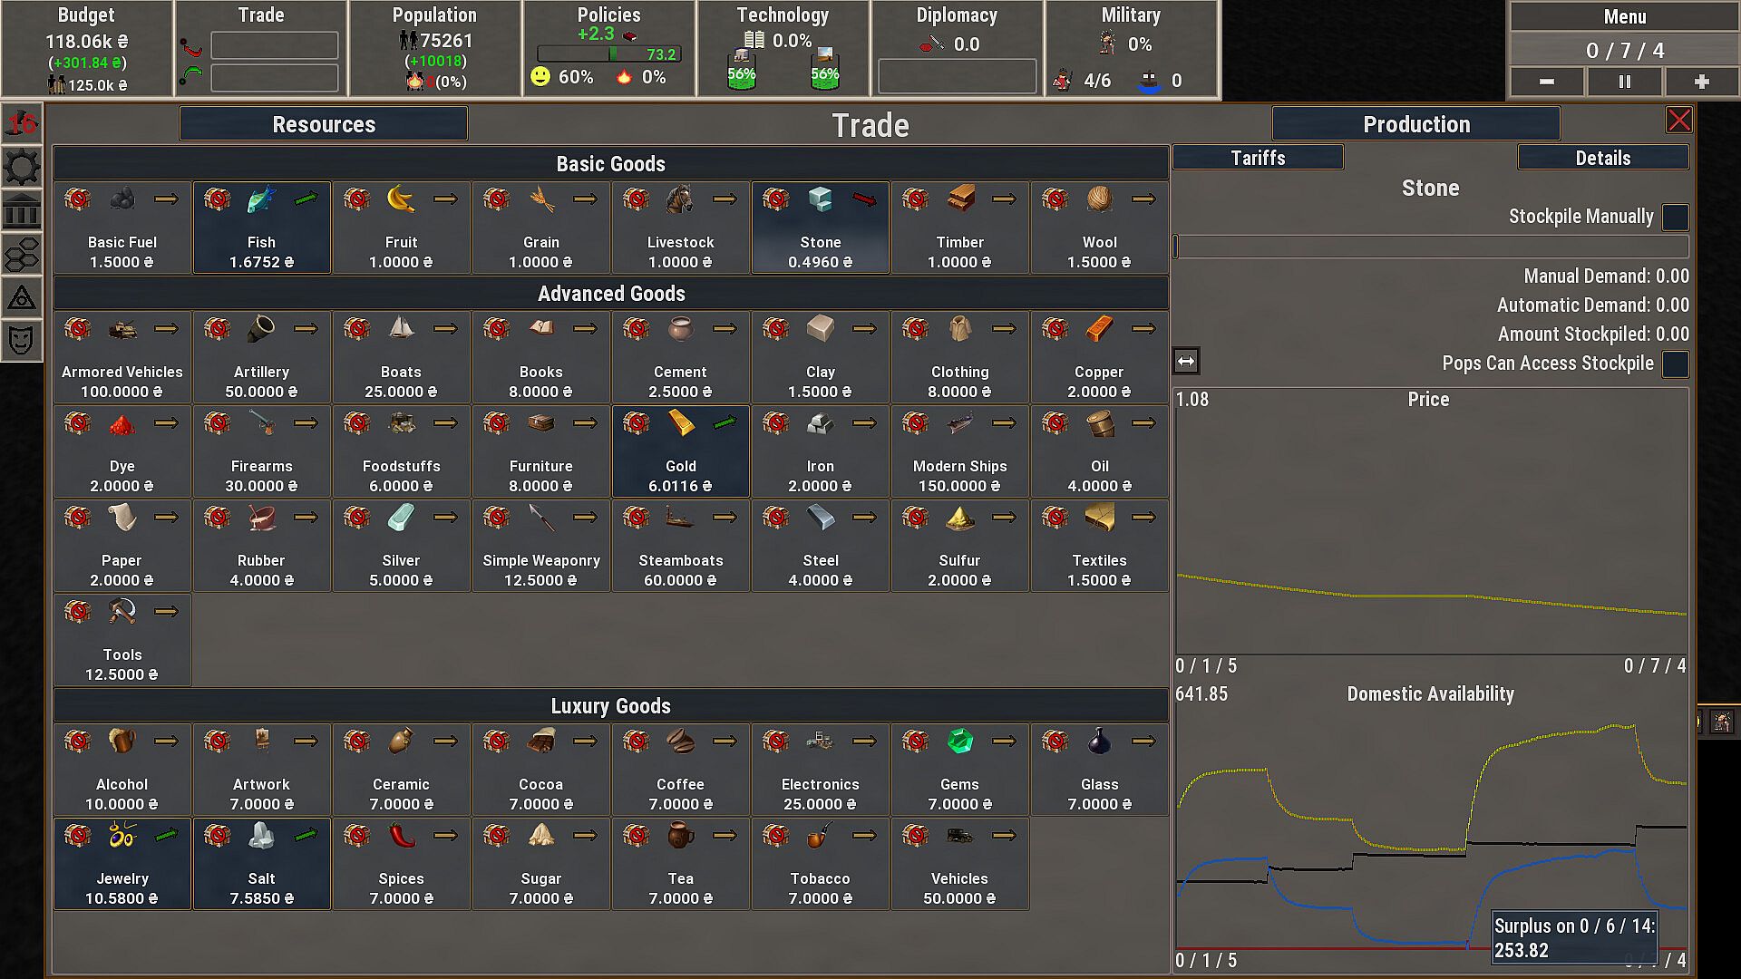Click the hexagon cluster sidebar icon
1741x979 pixels.
(22, 256)
